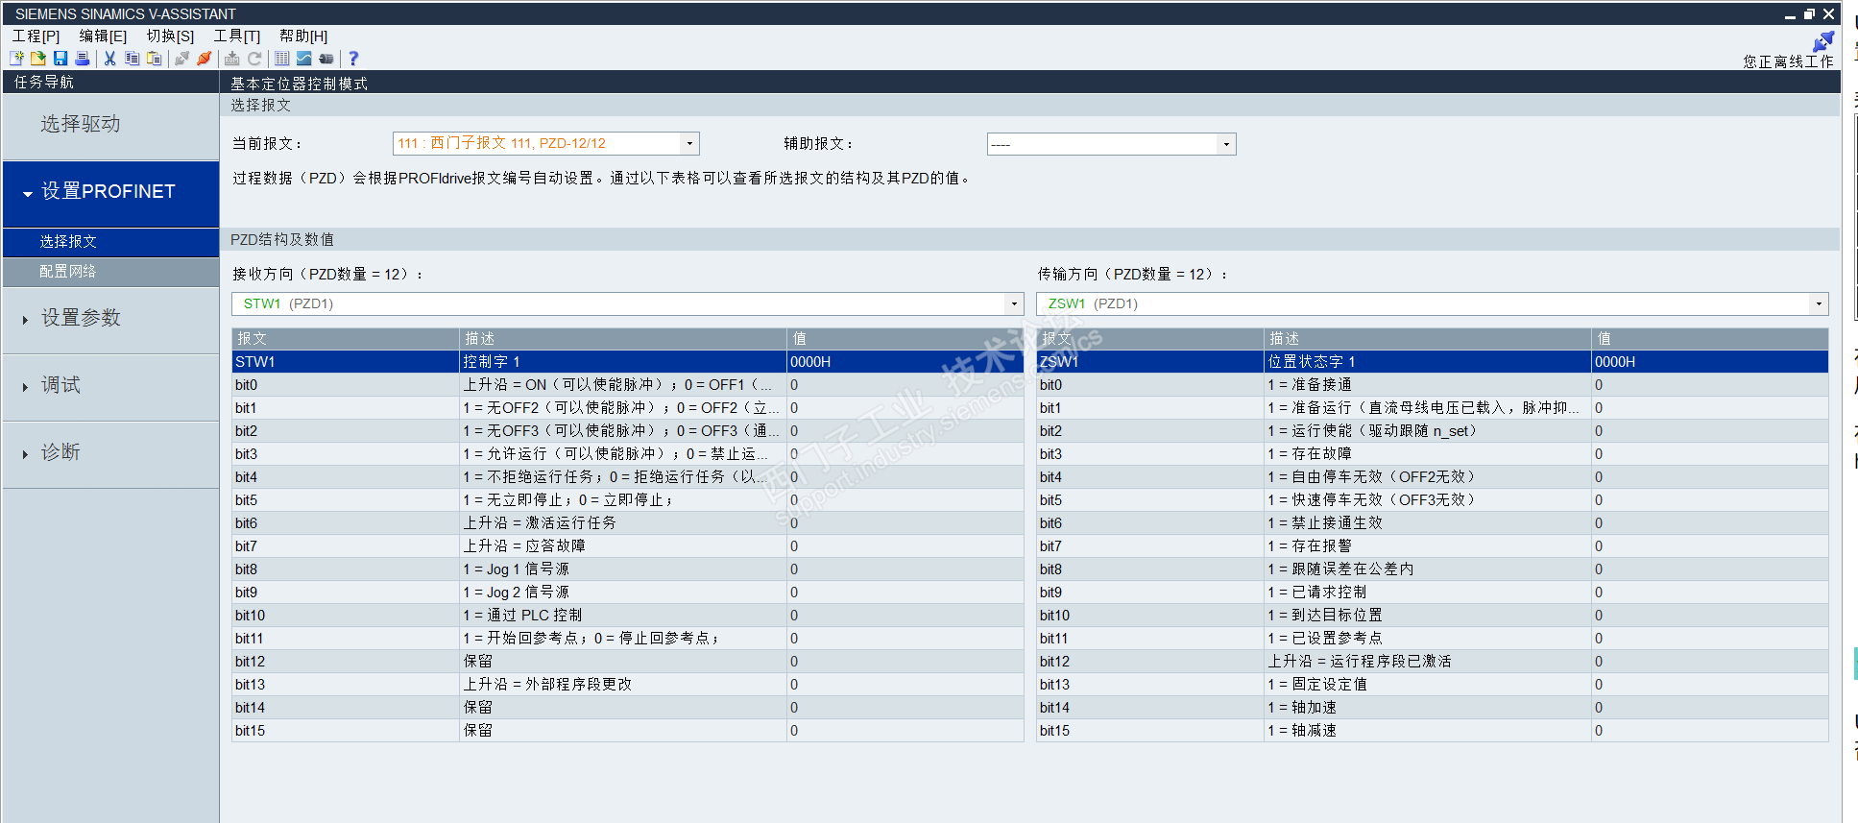The width and height of the screenshot is (1858, 823).
Task: Click the 报文 column header in receive table
Action: [x=346, y=339]
